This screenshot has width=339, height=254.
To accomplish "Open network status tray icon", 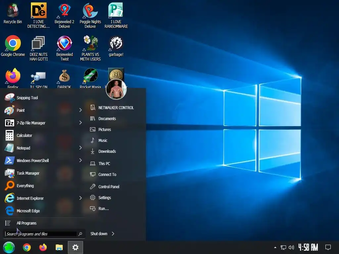I will pyautogui.click(x=283, y=247).
